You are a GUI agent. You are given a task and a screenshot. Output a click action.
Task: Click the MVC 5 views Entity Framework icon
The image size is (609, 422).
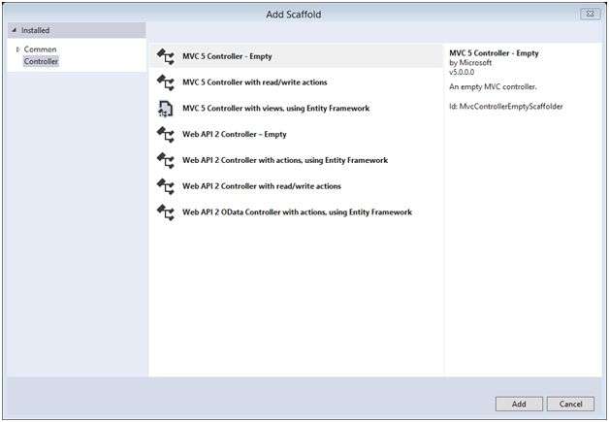(x=165, y=109)
